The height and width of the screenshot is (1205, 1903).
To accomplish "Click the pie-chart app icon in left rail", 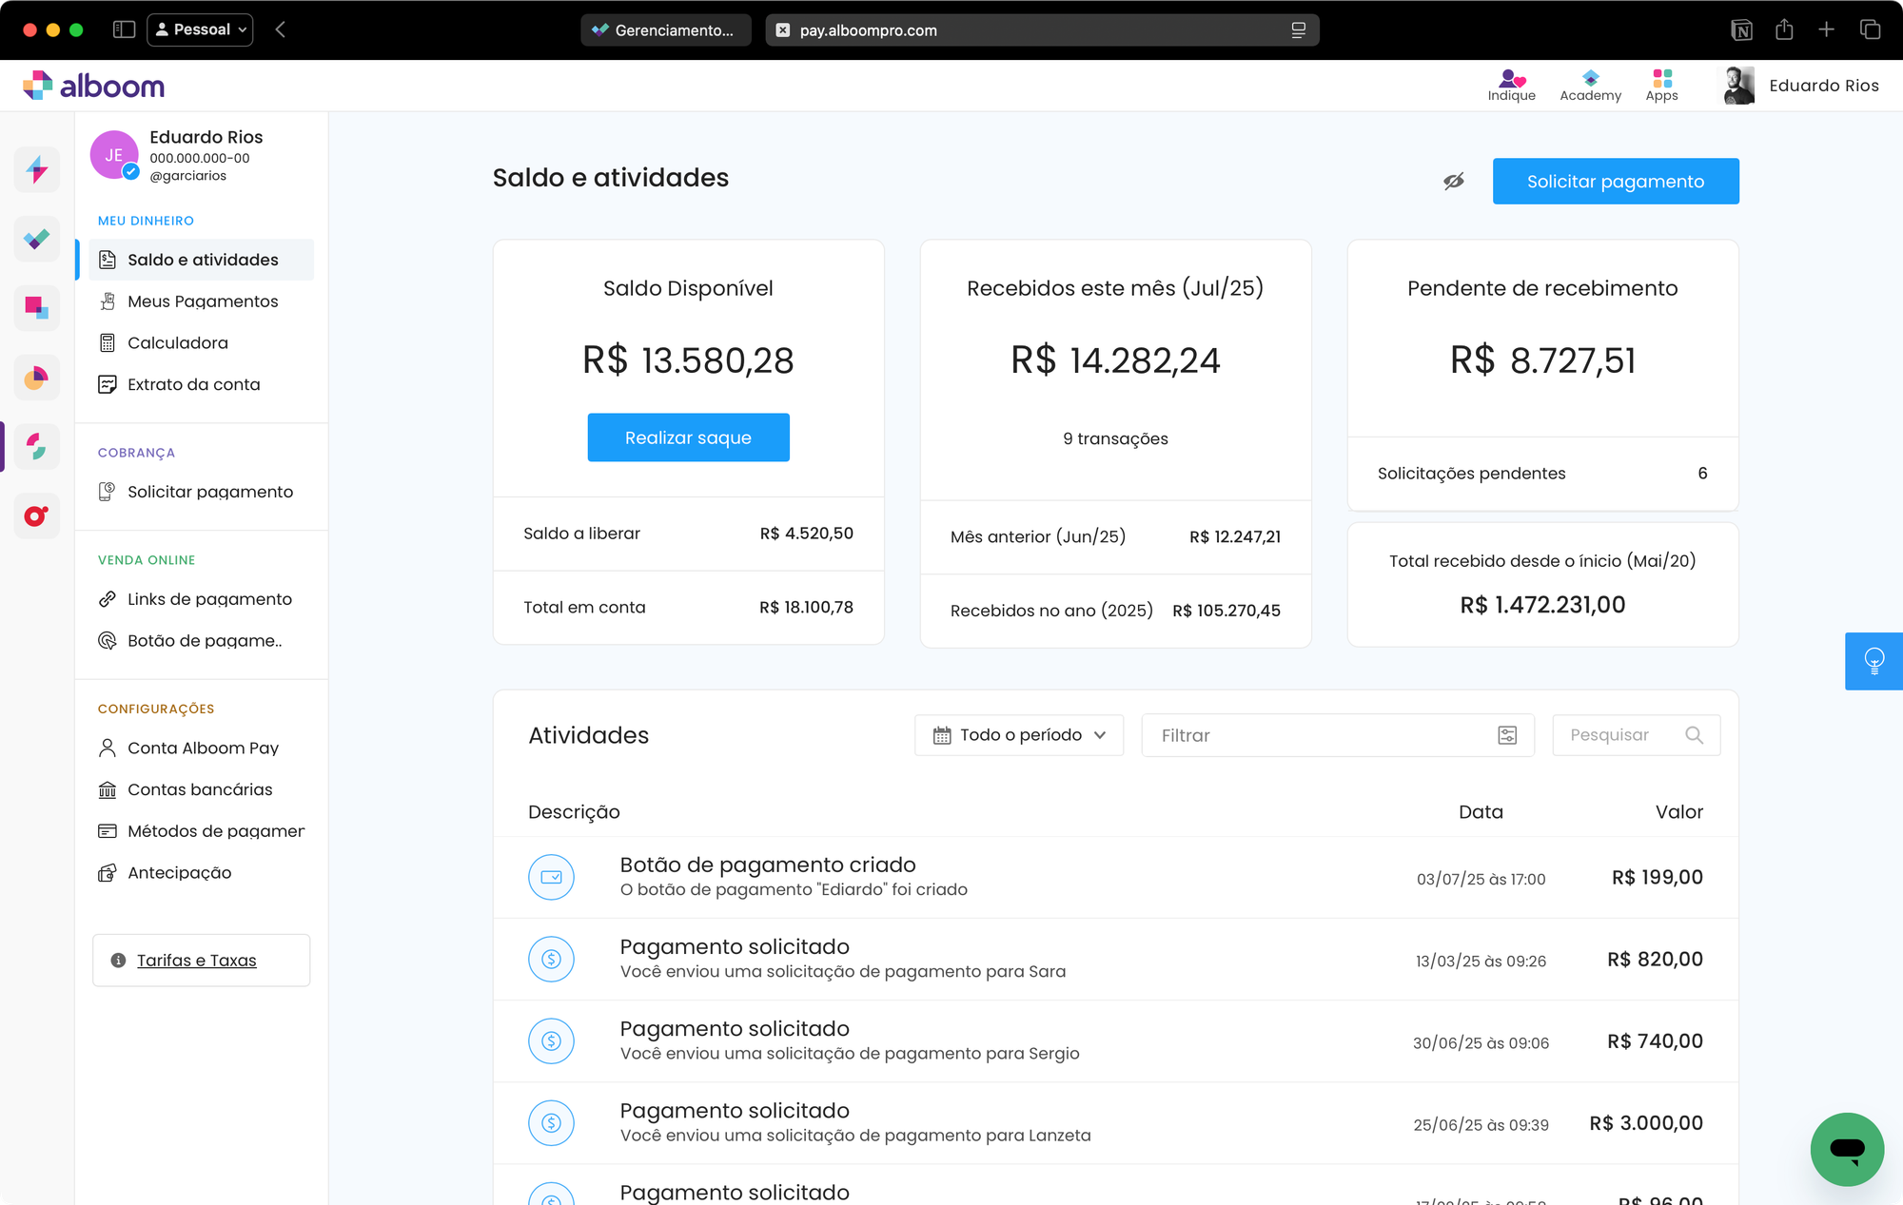I will tap(36, 377).
